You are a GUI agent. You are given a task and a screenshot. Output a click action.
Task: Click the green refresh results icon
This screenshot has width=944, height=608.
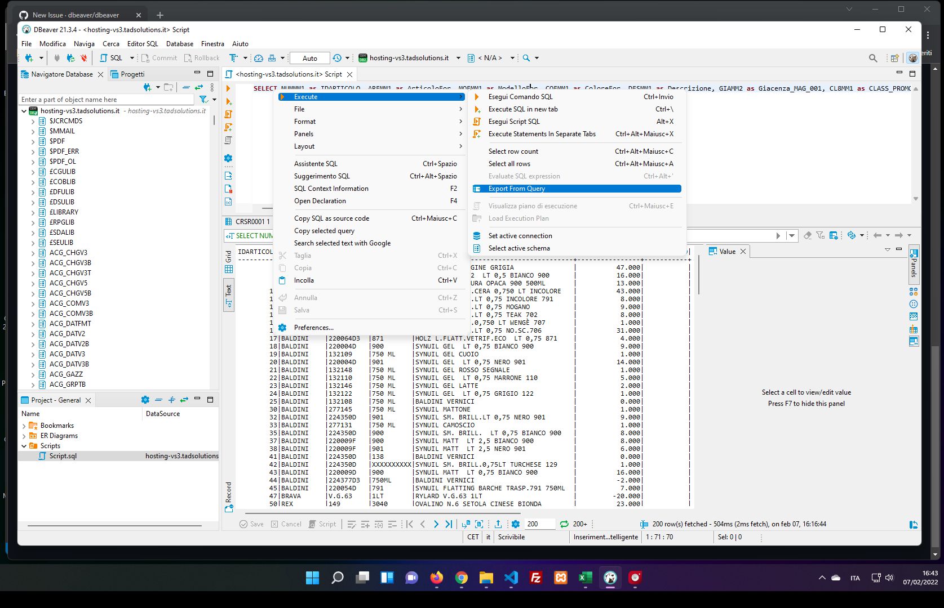[564, 524]
